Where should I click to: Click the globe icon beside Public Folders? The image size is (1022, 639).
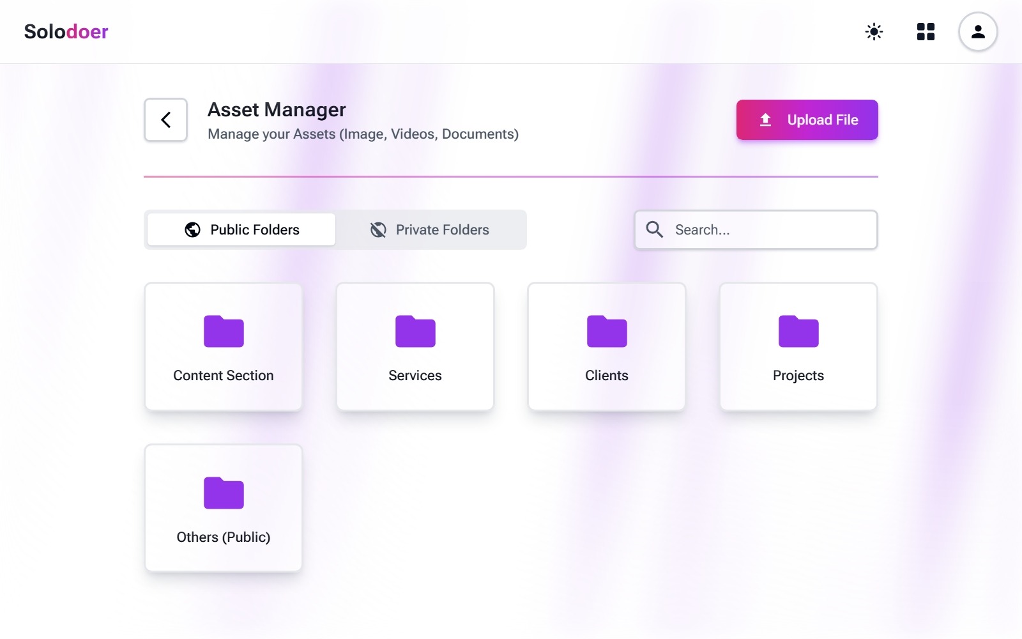[192, 229]
